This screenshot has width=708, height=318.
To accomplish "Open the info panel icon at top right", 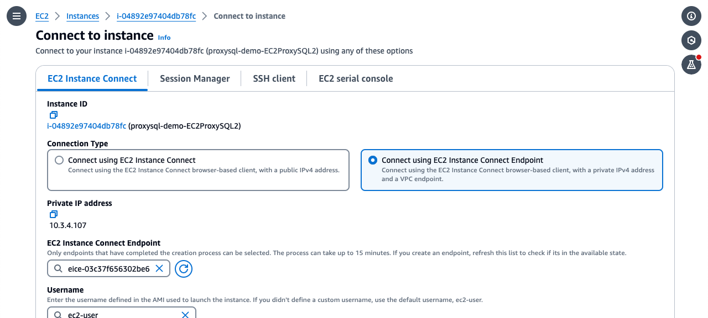I will pyautogui.click(x=691, y=16).
